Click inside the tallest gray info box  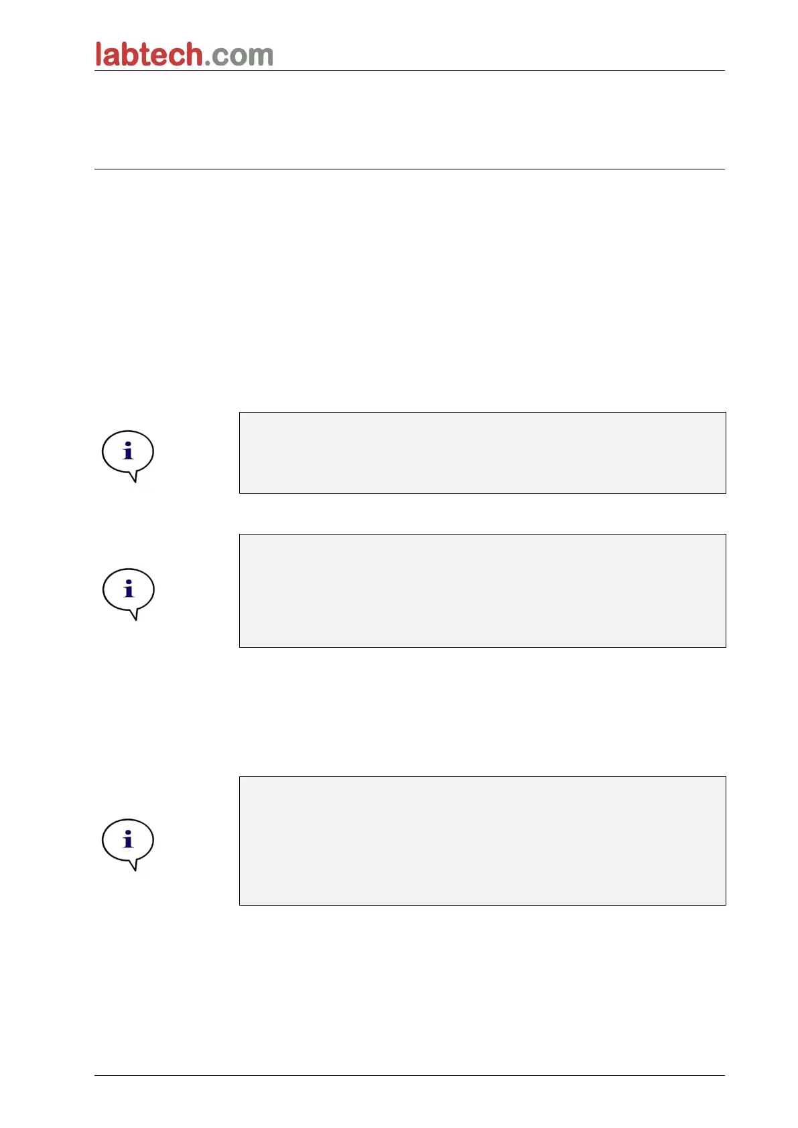pyautogui.click(x=482, y=841)
